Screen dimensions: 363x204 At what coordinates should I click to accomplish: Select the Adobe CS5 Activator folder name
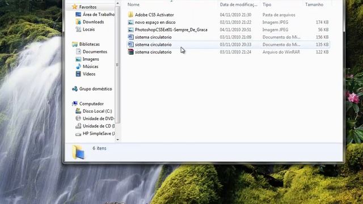[154, 15]
